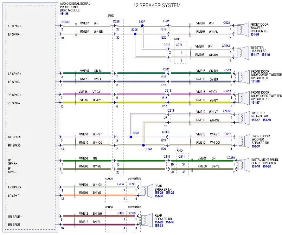Click connector label C2364B
Image resolution: width=282 pixels, height=235 pixels.
[66, 22]
